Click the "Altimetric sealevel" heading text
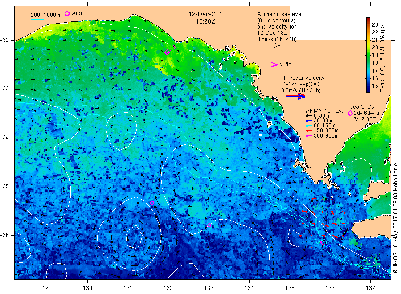 tap(280, 14)
